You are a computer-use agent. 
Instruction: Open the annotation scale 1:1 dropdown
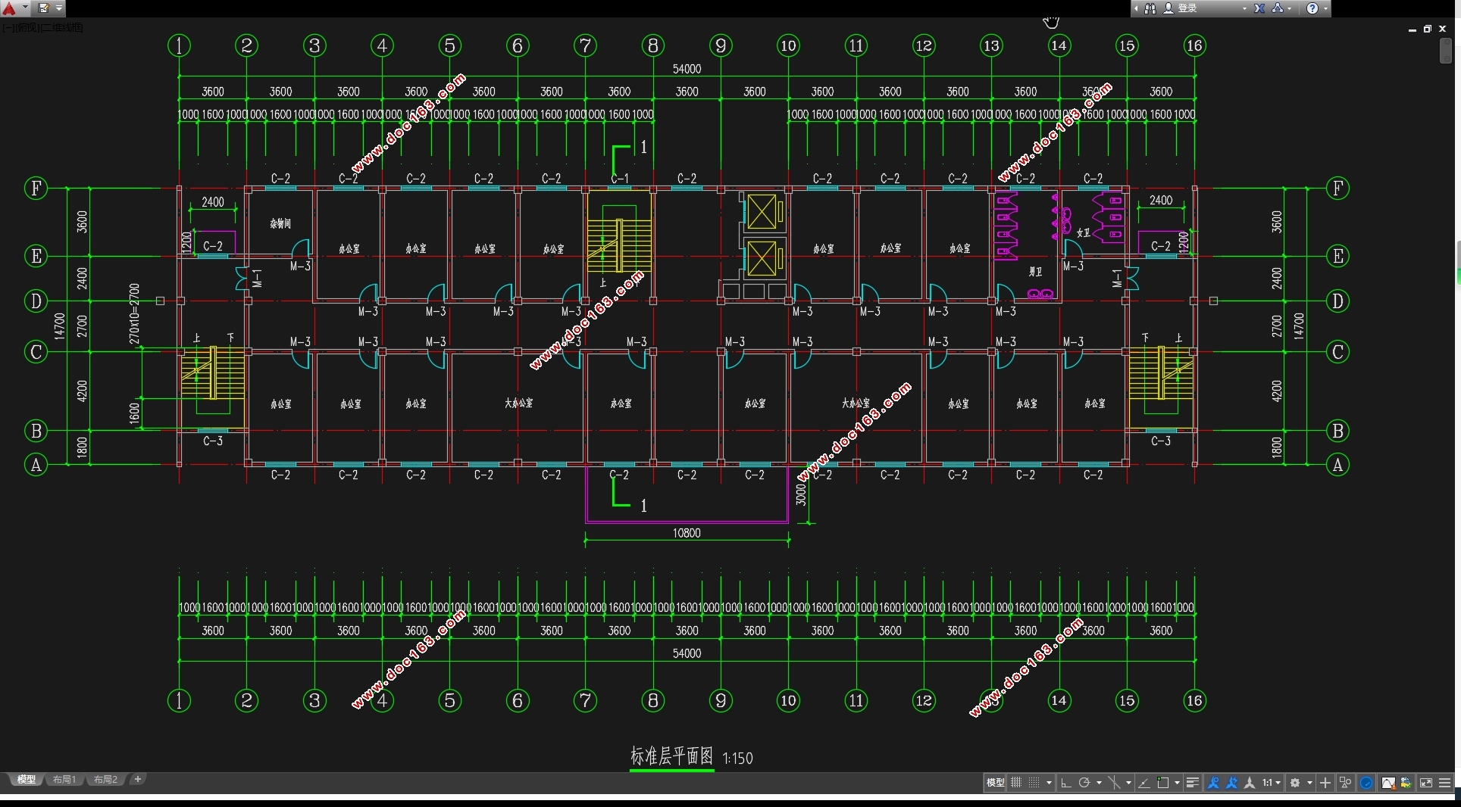coord(1272,783)
